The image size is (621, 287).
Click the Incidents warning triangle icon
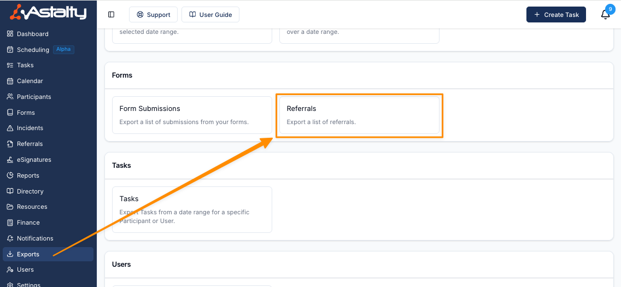[x=10, y=128]
